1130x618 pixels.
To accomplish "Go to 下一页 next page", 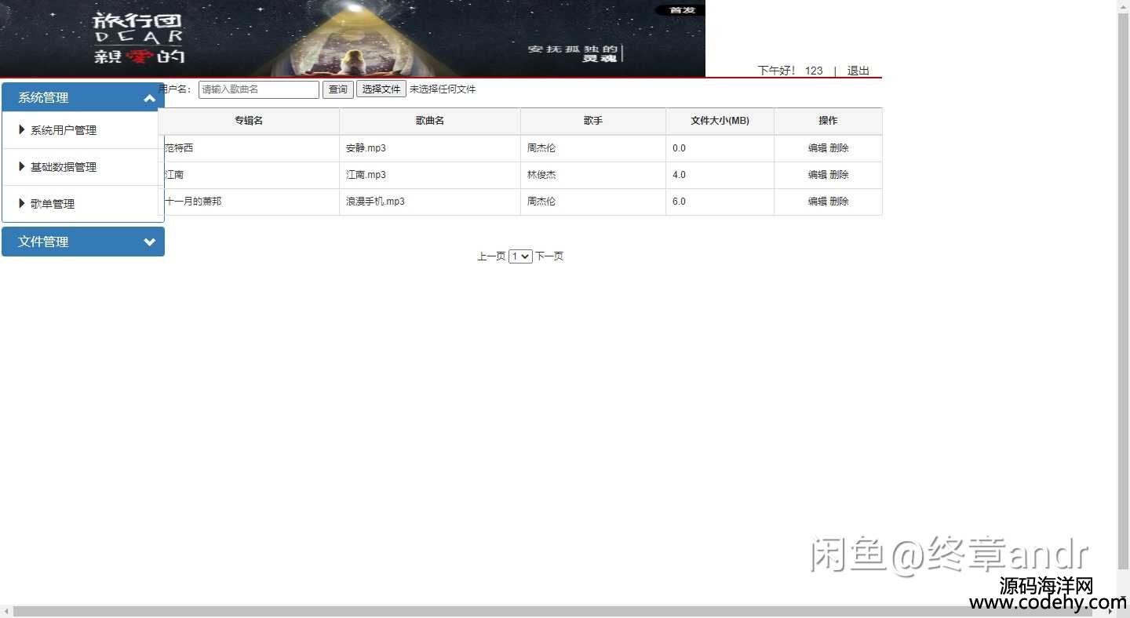I will tap(549, 256).
